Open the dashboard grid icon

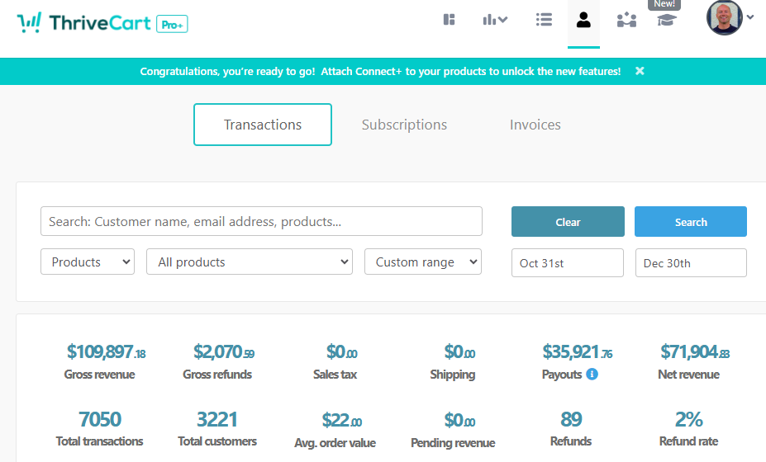[x=450, y=20]
